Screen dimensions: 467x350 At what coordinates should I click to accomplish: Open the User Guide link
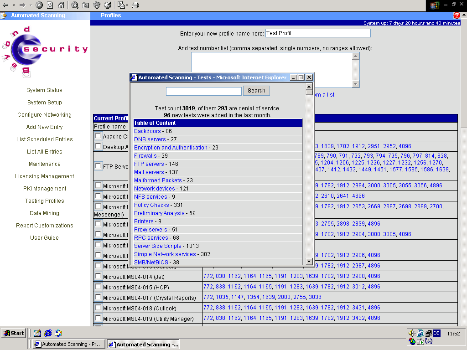click(x=44, y=238)
